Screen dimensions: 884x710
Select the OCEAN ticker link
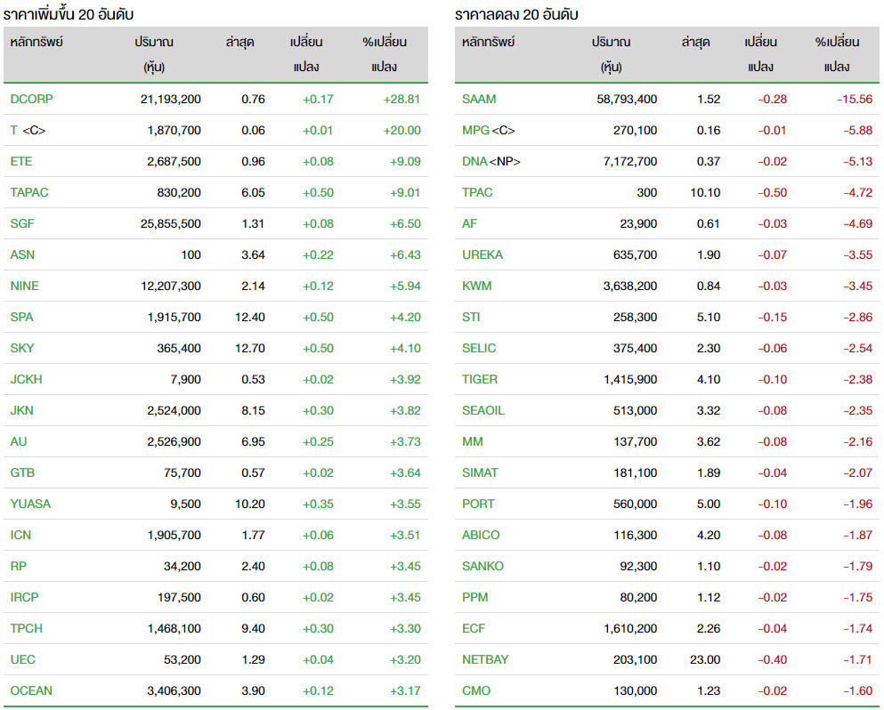pyautogui.click(x=31, y=690)
